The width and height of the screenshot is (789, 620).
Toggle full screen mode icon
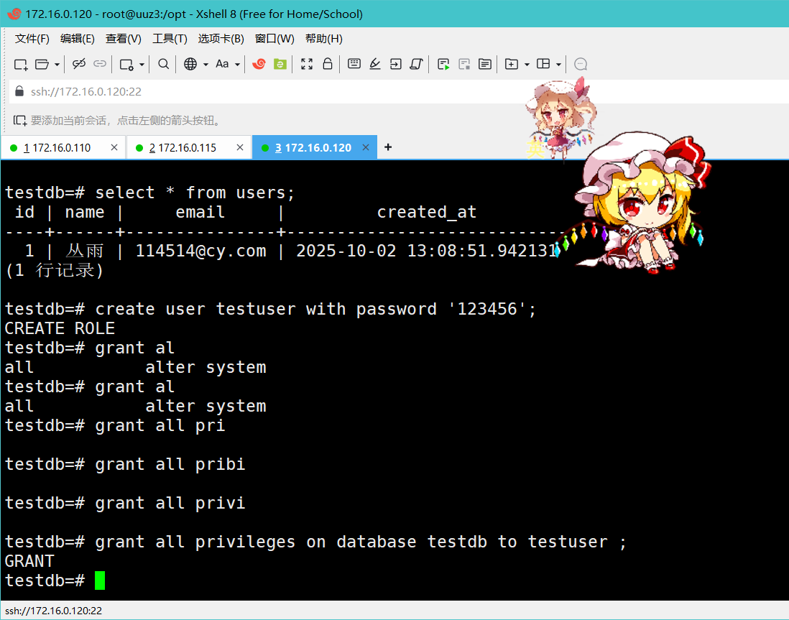[x=306, y=64]
